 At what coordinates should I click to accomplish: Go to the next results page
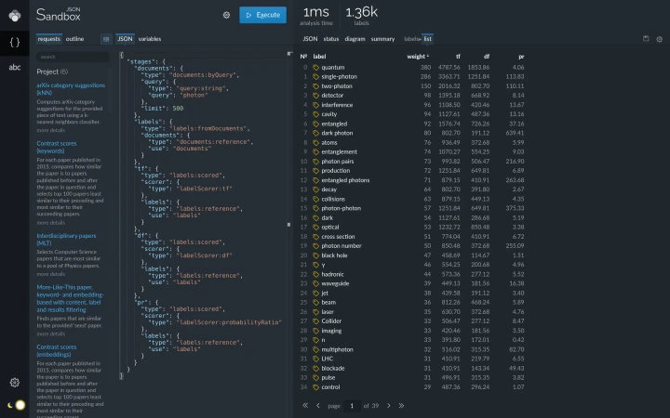coord(388,406)
